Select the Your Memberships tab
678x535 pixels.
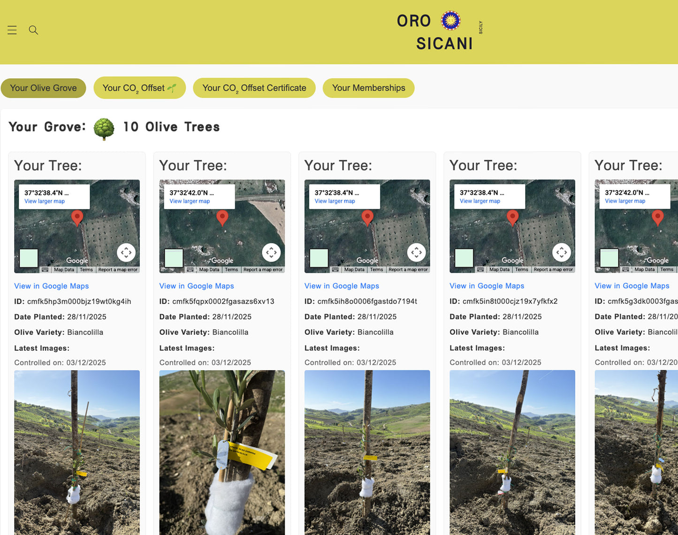368,88
